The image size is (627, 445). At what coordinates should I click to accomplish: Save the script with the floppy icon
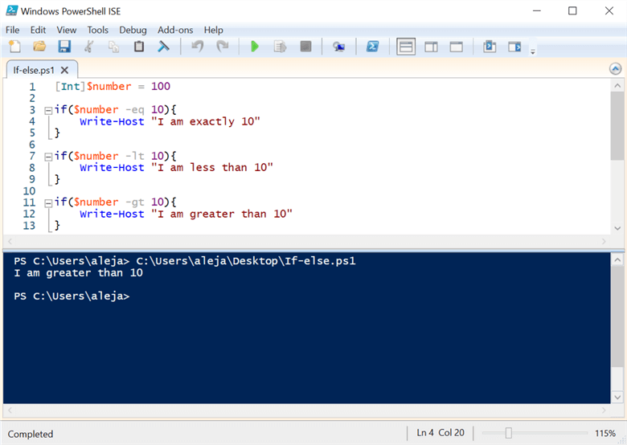point(64,47)
